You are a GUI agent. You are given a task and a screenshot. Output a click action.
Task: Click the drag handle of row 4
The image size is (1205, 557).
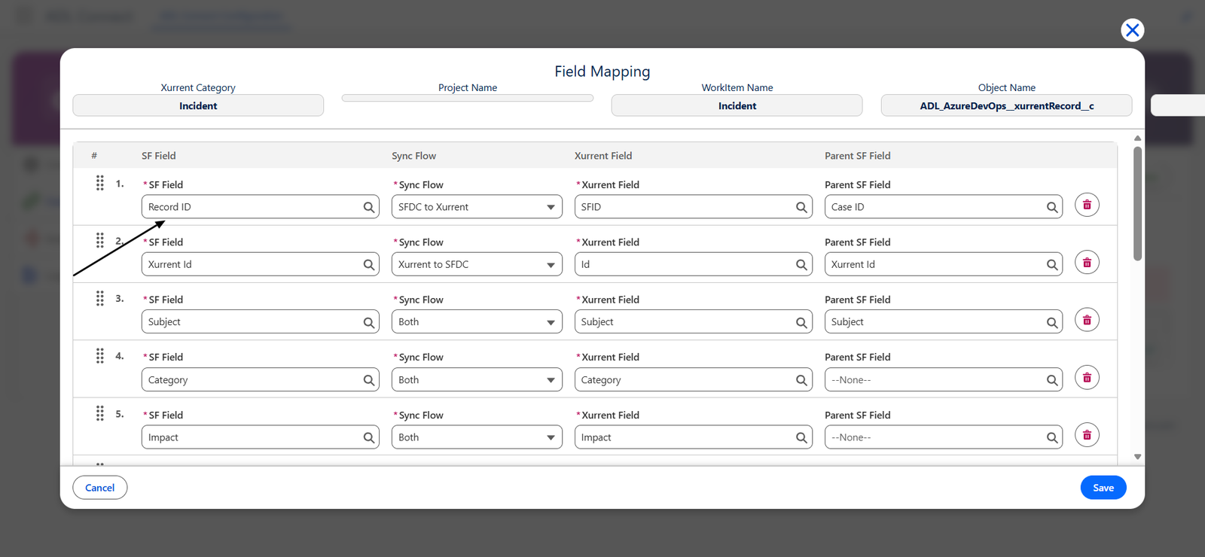(x=99, y=355)
